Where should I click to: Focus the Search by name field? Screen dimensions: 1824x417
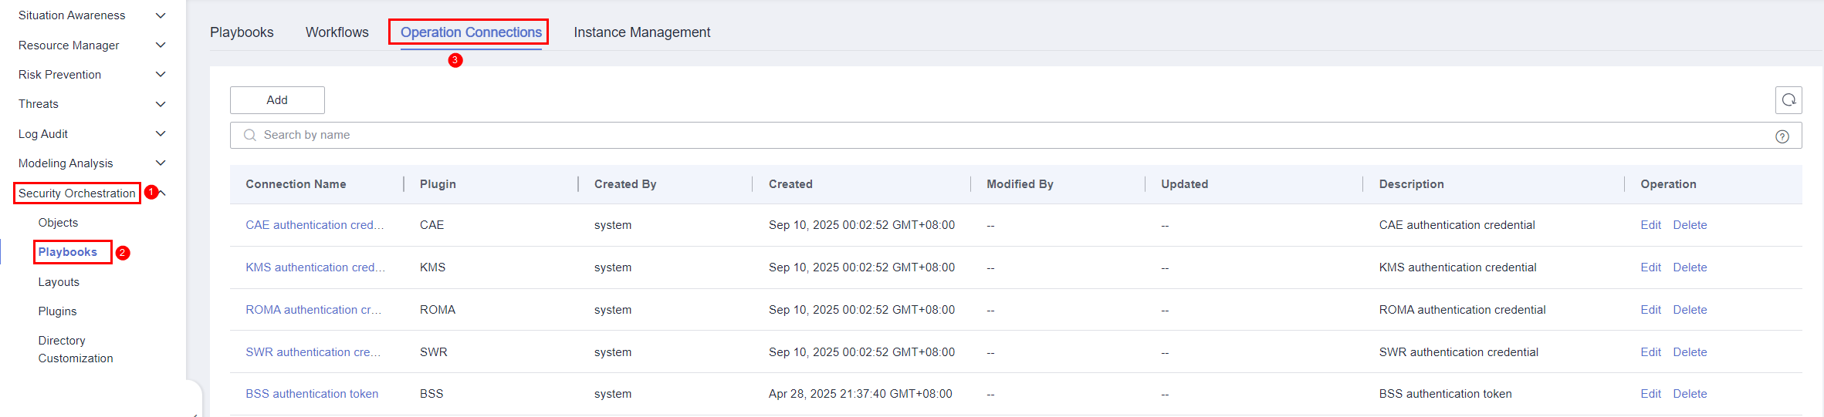(1003, 135)
